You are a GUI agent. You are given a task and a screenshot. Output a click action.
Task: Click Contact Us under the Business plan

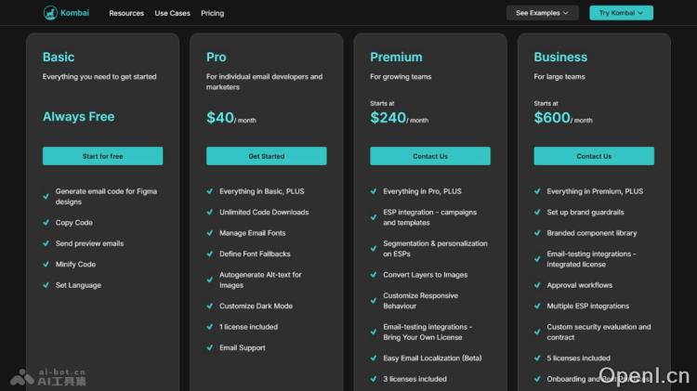pos(594,156)
